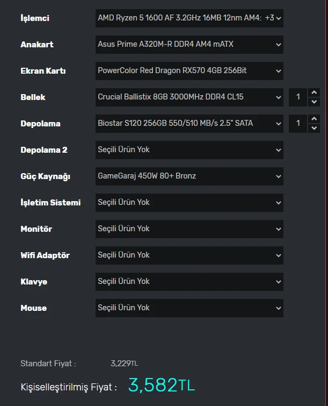Screen dimensions: 328x406
Task: Click the Standart Fiyat label
Action: (48, 364)
